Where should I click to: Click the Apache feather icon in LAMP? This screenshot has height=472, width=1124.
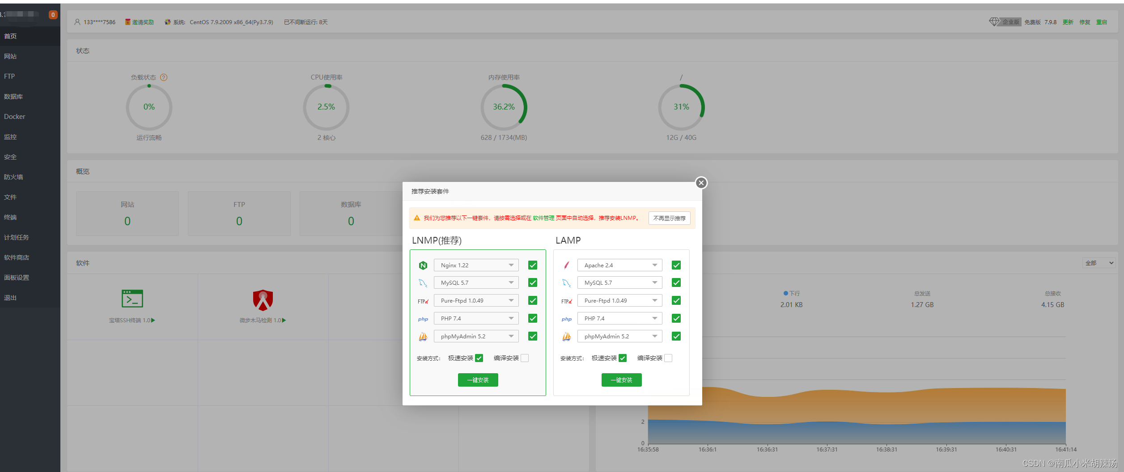(567, 265)
